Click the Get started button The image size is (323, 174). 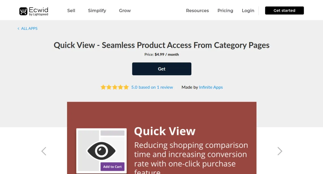click(284, 10)
